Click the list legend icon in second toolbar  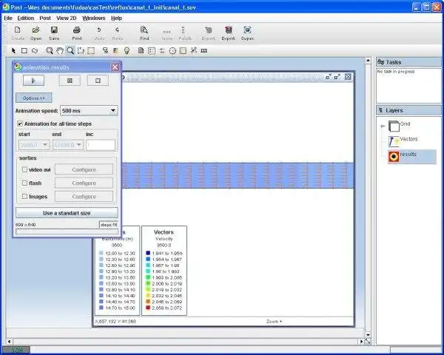point(152,51)
